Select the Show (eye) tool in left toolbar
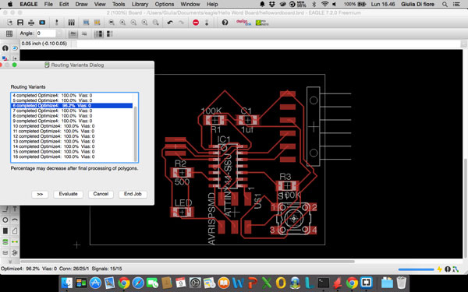The width and height of the screenshot is (468, 292). click(15, 48)
